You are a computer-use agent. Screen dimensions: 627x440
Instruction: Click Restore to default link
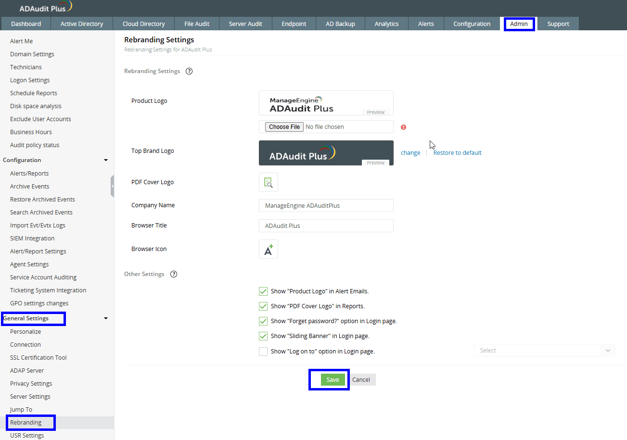[x=457, y=153]
